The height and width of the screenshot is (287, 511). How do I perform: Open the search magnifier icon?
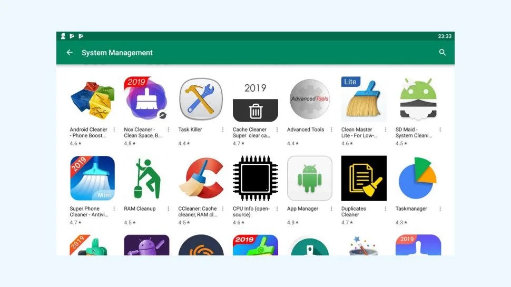click(442, 53)
